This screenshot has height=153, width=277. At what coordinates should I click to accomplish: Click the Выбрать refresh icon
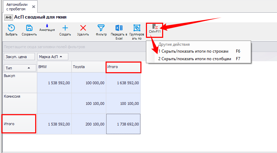coord(11,28)
